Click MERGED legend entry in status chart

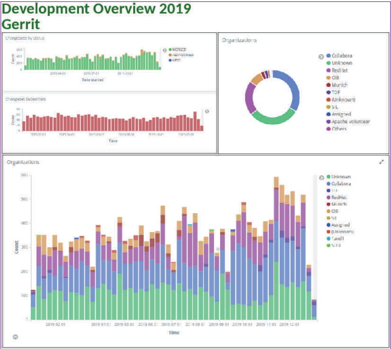pos(181,49)
